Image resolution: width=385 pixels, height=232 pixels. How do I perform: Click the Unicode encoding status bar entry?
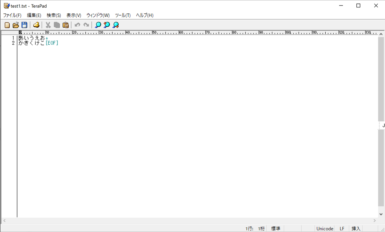(x=325, y=228)
